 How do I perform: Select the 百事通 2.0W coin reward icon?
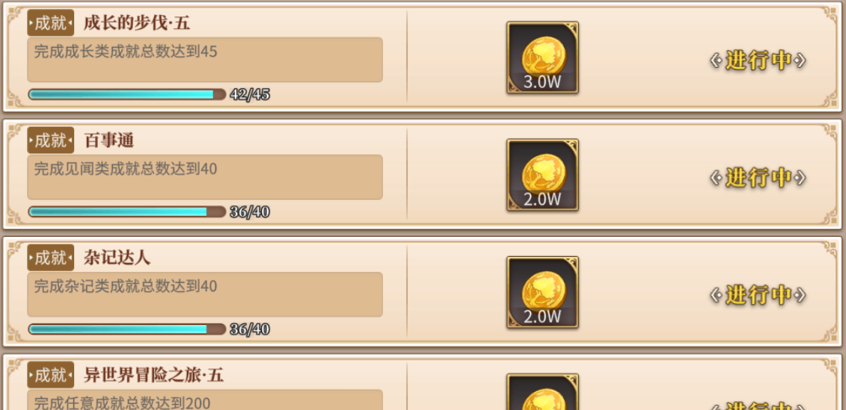(542, 175)
